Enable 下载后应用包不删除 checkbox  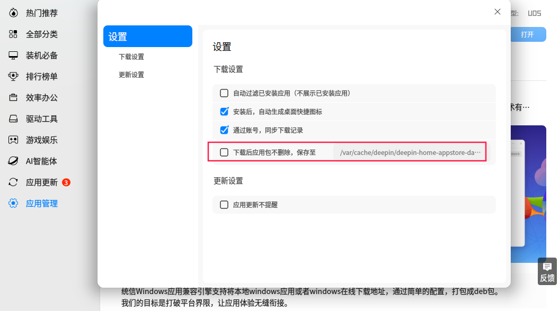[224, 152]
